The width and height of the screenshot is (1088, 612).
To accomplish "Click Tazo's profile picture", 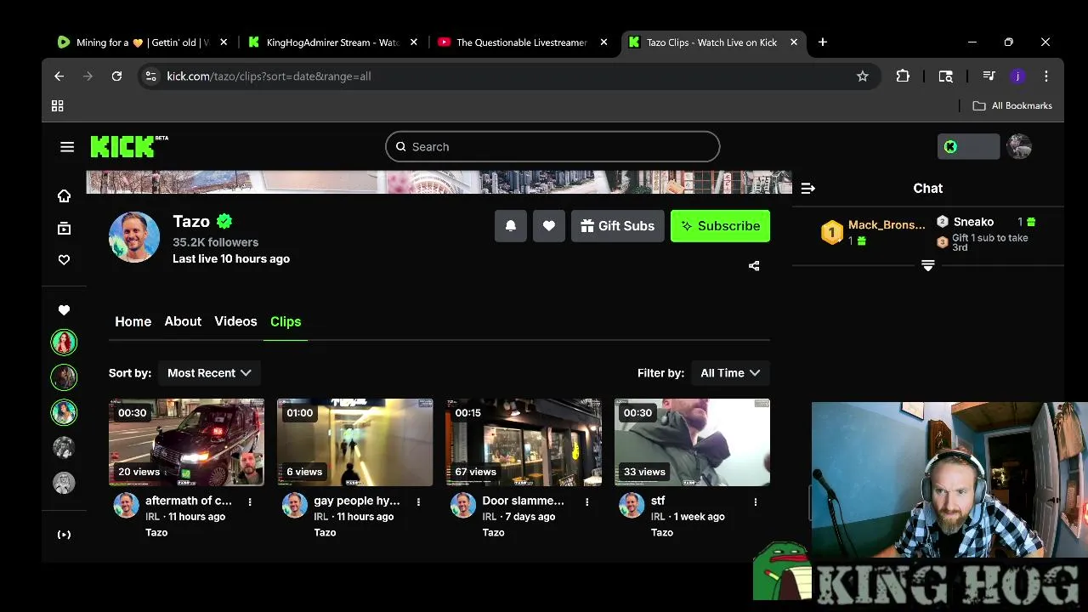I will (x=134, y=237).
